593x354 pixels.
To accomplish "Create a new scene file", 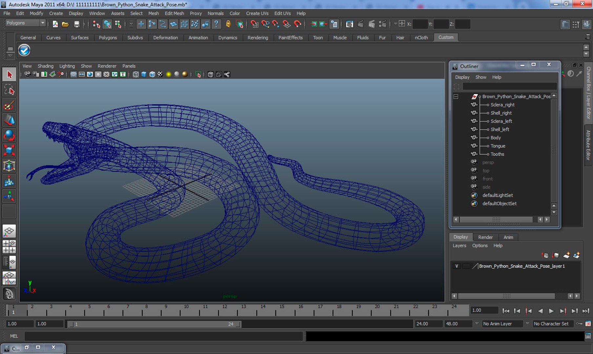I will (x=55, y=24).
